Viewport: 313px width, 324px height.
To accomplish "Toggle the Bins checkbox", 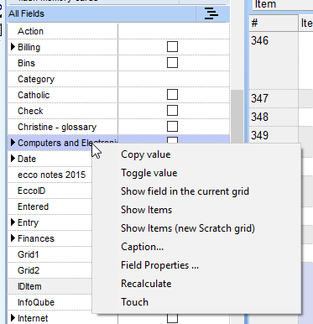I will tap(172, 63).
